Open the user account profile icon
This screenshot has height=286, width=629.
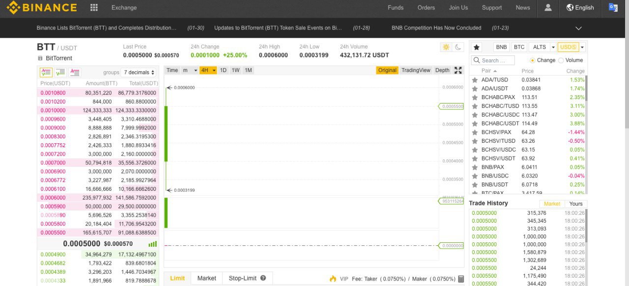pos(548,7)
